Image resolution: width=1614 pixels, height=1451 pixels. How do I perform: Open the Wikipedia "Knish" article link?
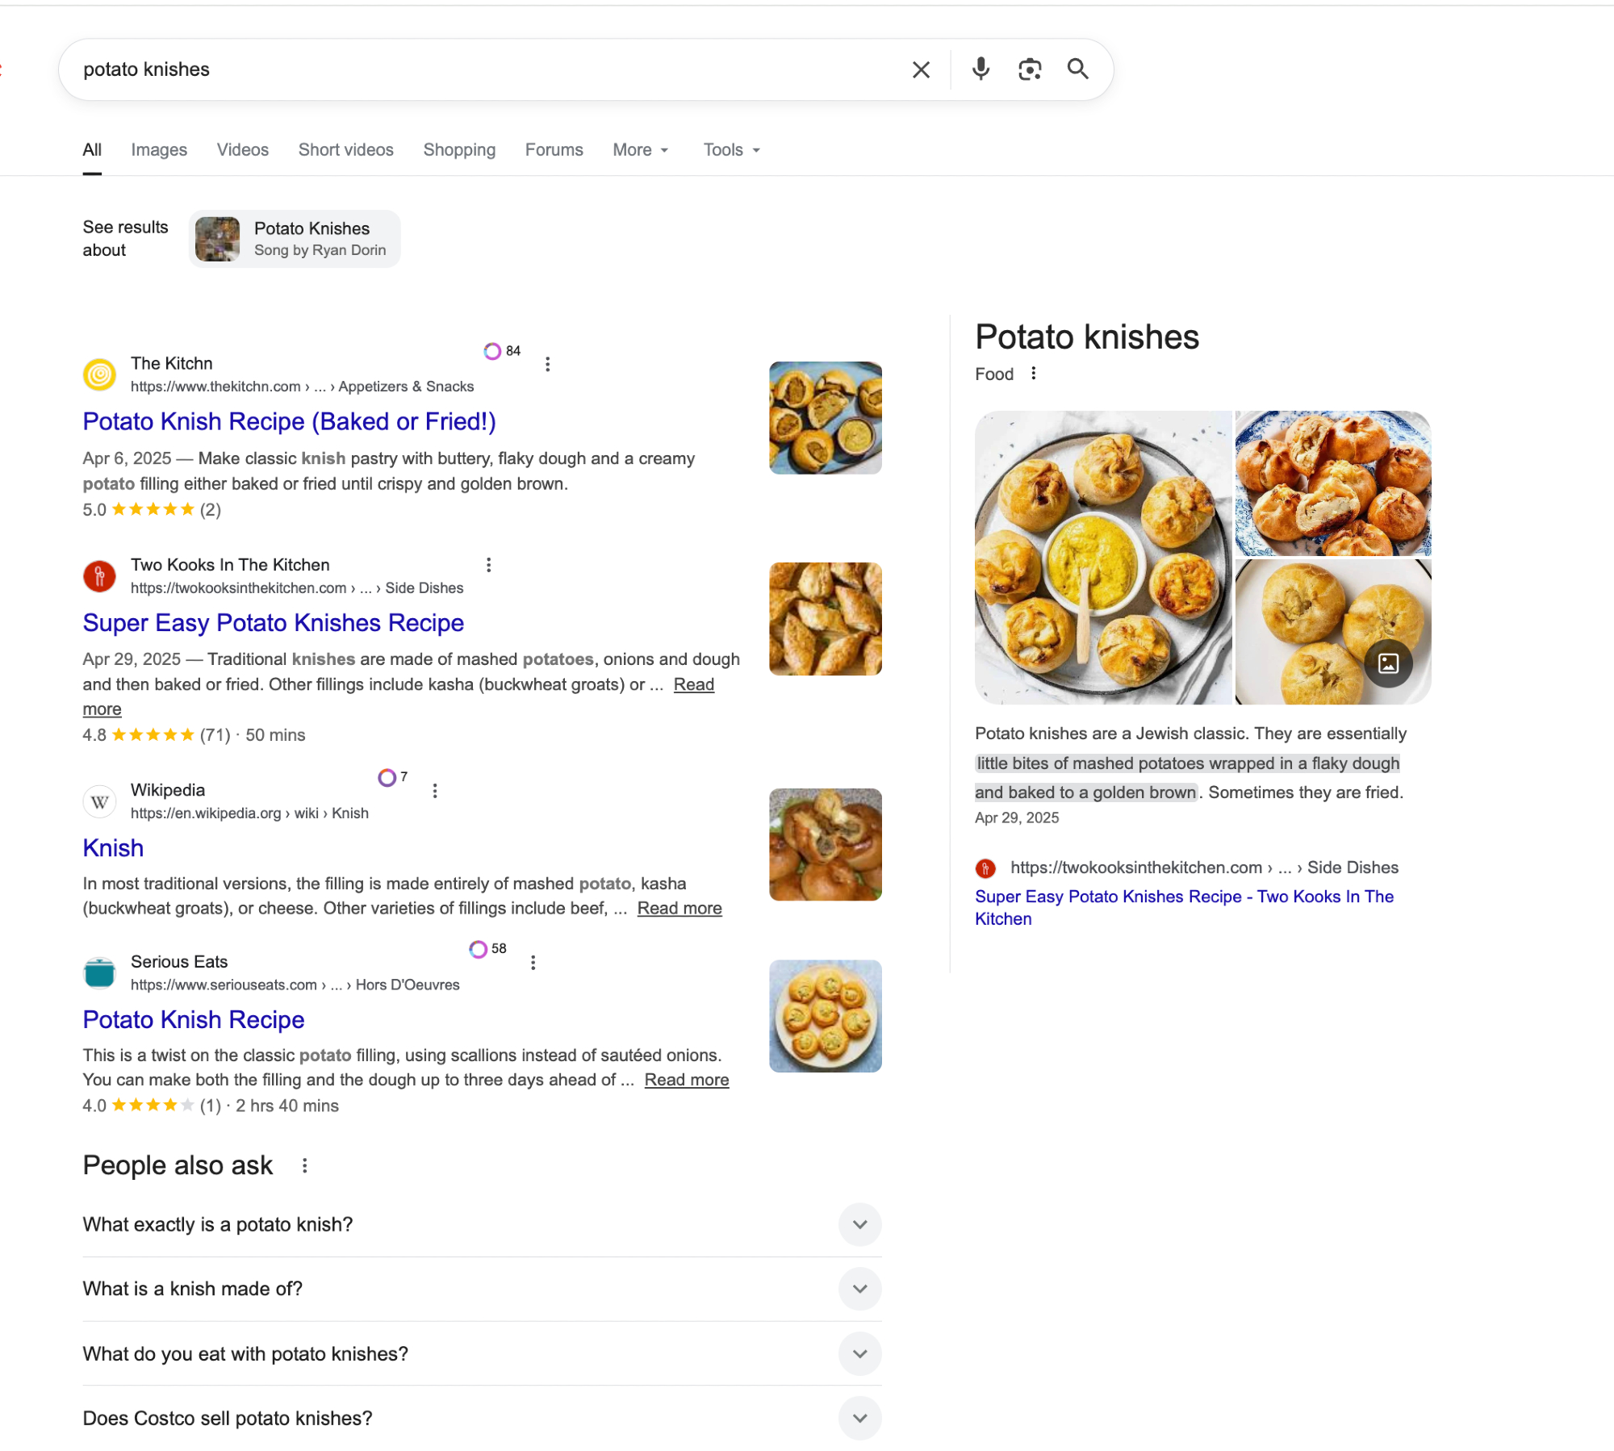[113, 848]
